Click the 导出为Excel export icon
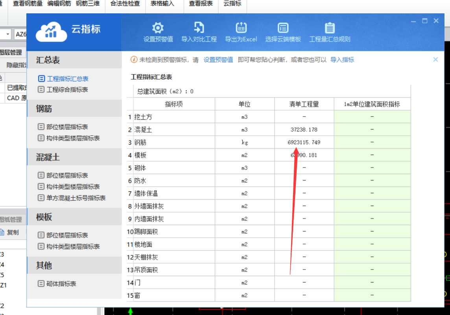This screenshot has width=450, height=315. click(x=241, y=28)
